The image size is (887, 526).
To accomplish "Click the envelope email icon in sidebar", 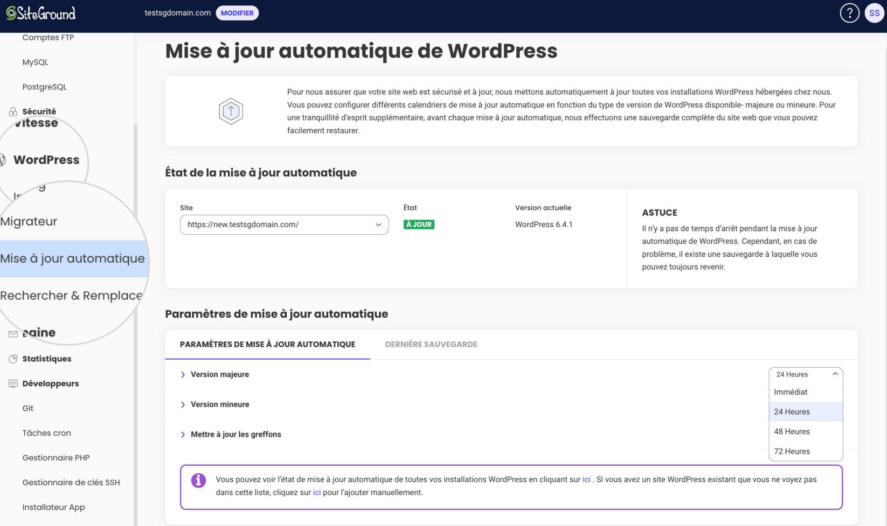I will click(13, 334).
